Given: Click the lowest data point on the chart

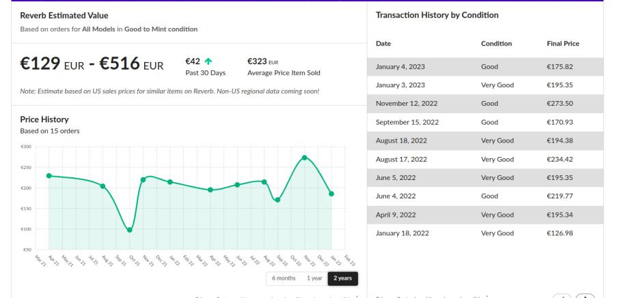Looking at the screenshot, I should [x=130, y=230].
